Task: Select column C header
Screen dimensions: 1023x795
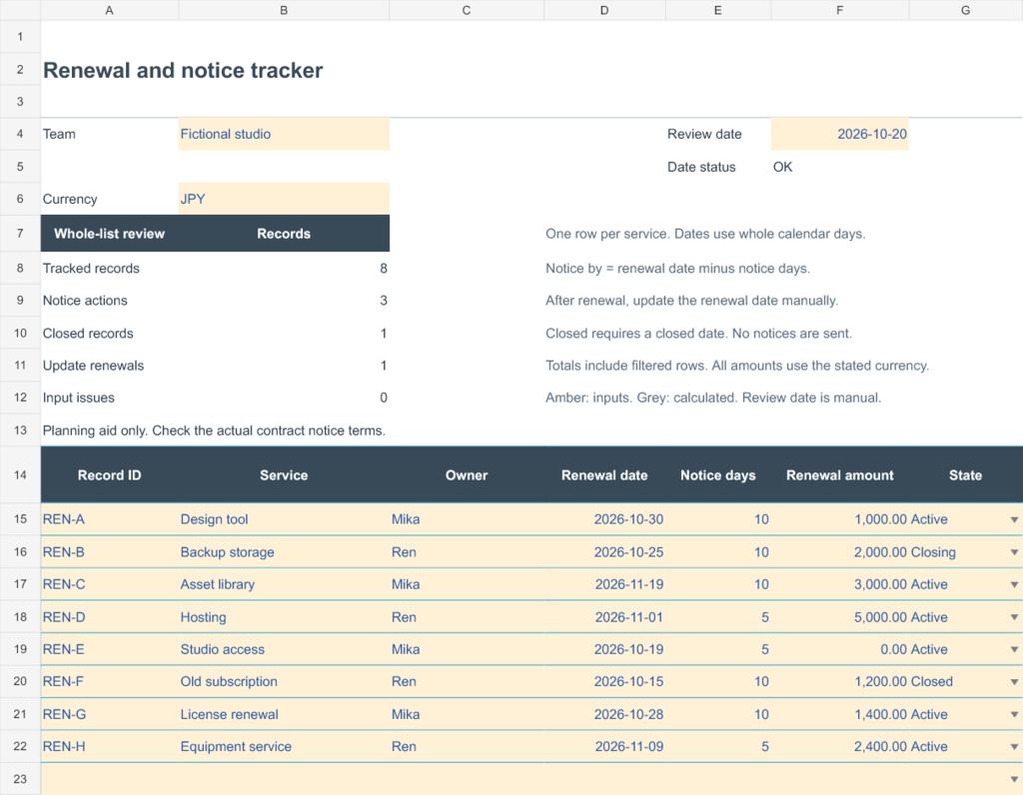Action: click(x=467, y=10)
